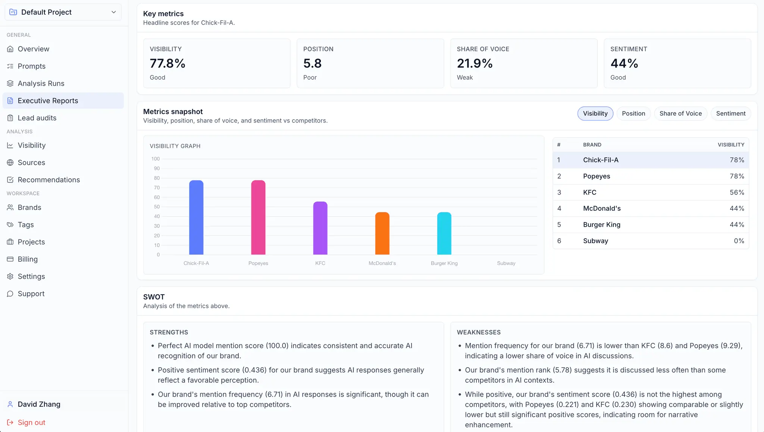Select the Subway row showing 0%

pos(651,241)
